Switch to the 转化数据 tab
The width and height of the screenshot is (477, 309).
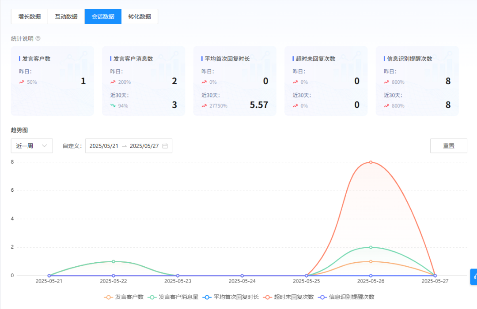(x=140, y=17)
